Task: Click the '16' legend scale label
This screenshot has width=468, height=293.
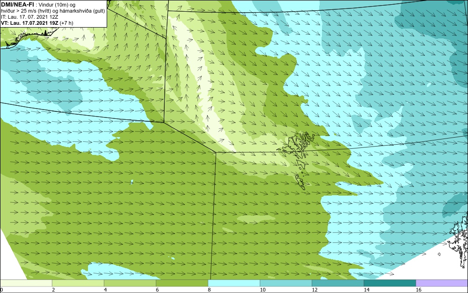Action: point(418,290)
